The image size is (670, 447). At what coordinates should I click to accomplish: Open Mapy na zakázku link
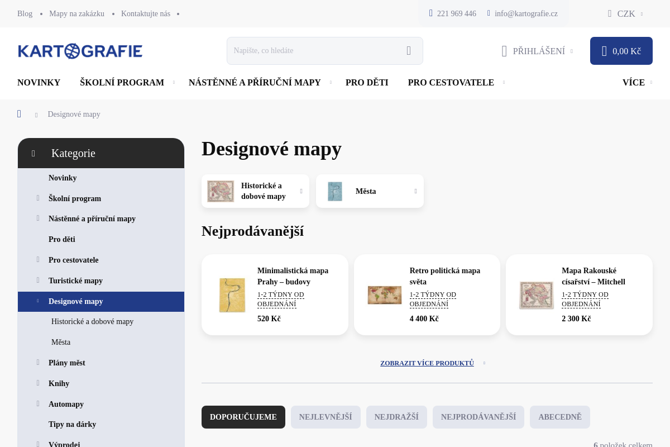(x=76, y=13)
